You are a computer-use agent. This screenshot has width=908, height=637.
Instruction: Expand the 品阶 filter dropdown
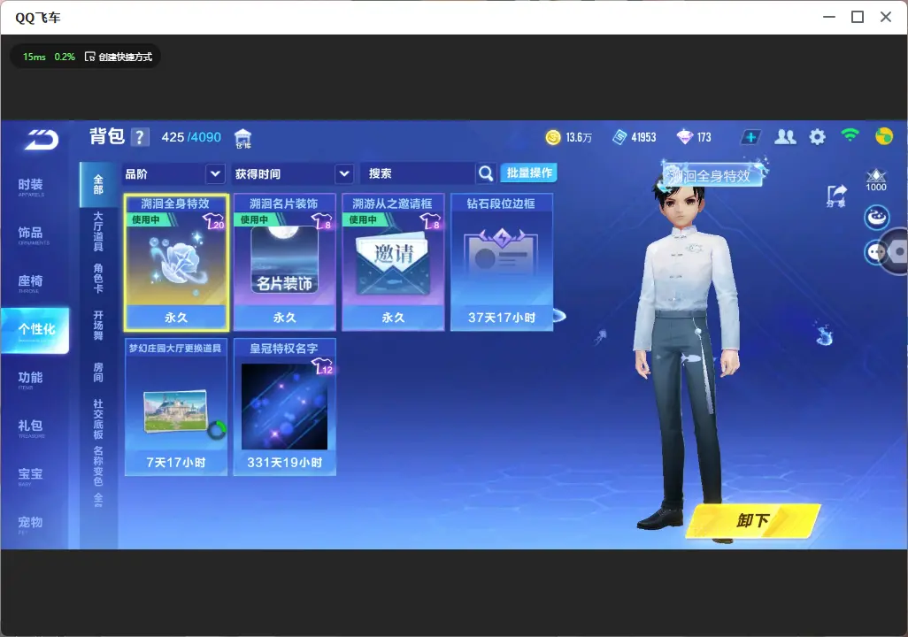coord(215,173)
